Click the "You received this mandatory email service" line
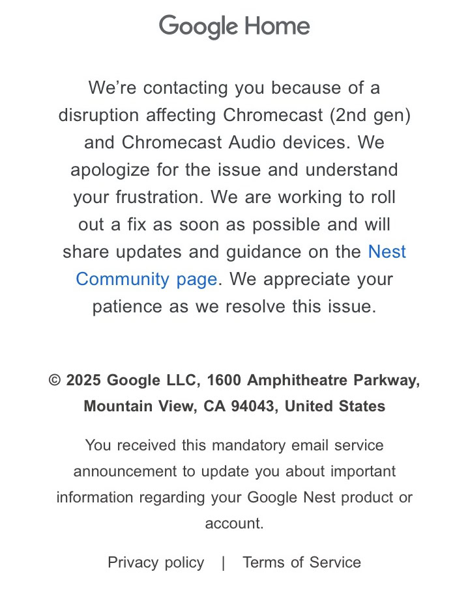 click(x=234, y=445)
